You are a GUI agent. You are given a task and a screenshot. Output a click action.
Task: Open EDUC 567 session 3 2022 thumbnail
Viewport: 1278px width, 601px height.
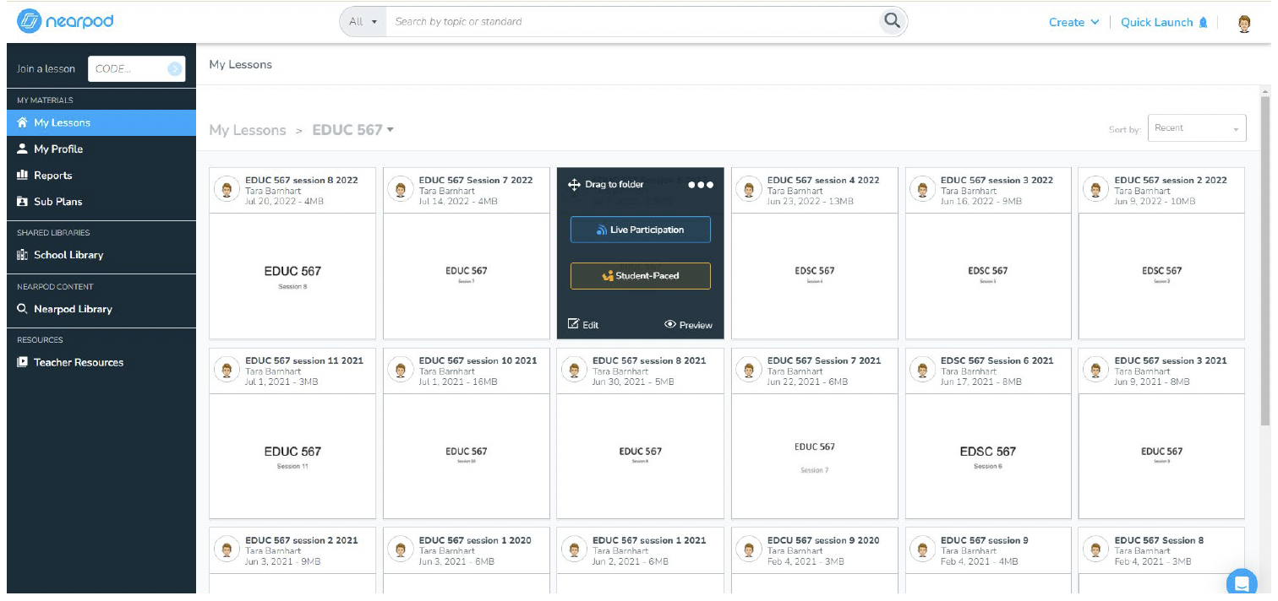[988, 276]
